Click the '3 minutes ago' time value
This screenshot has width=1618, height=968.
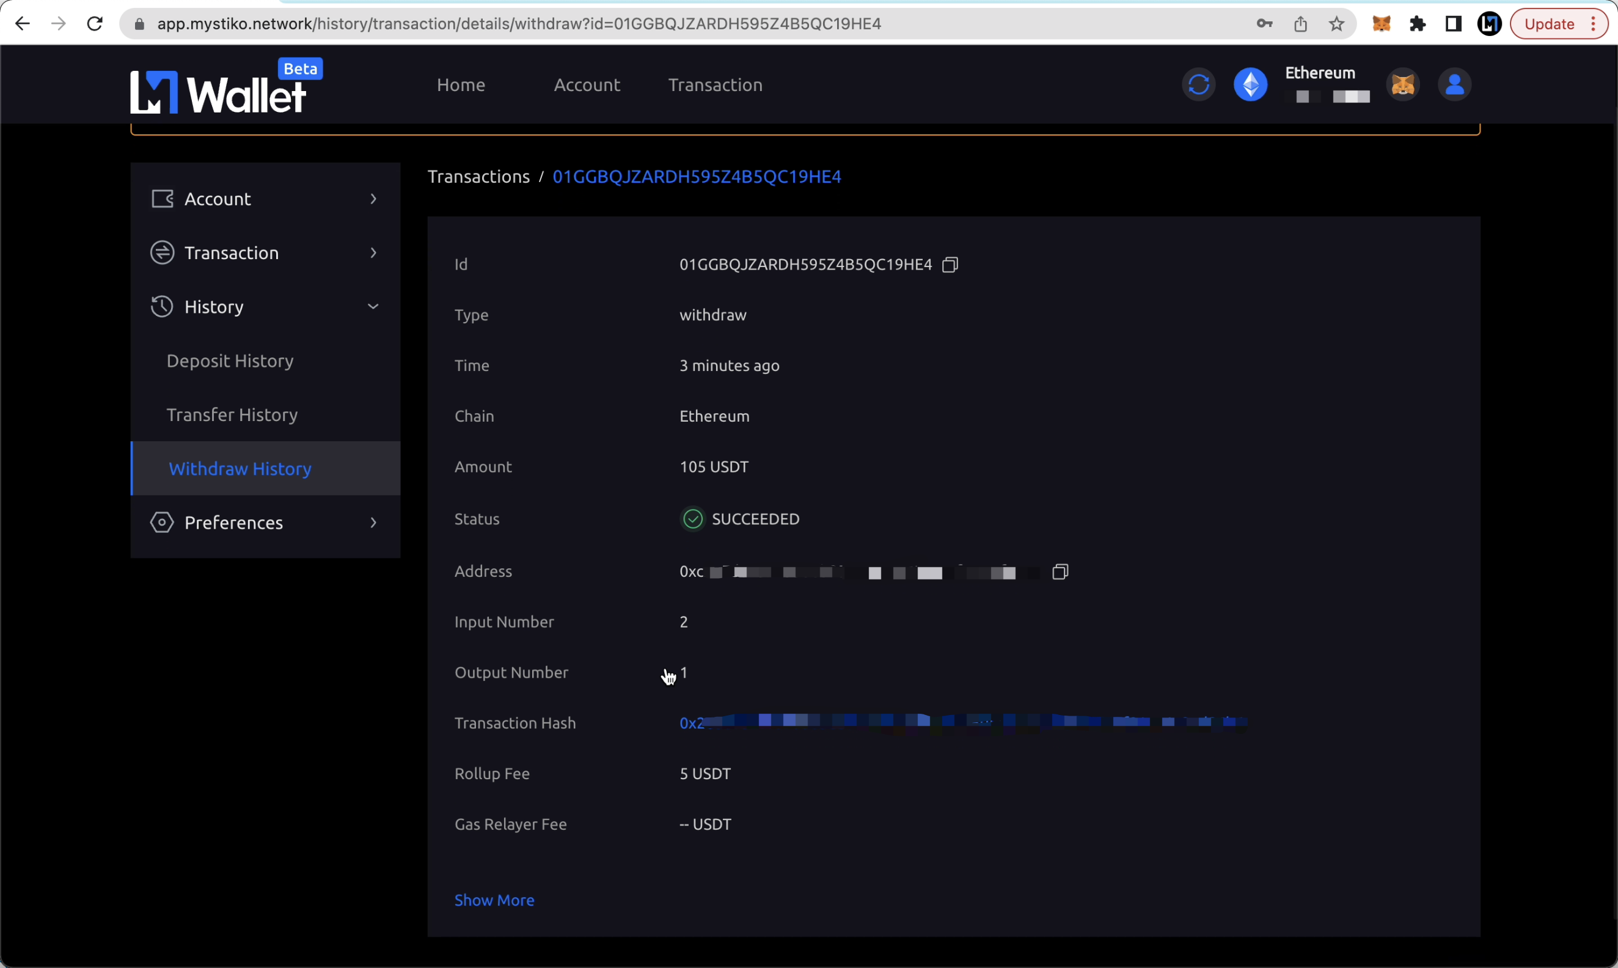729,366
